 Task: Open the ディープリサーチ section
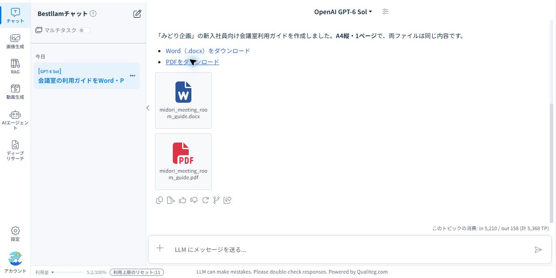click(x=15, y=150)
